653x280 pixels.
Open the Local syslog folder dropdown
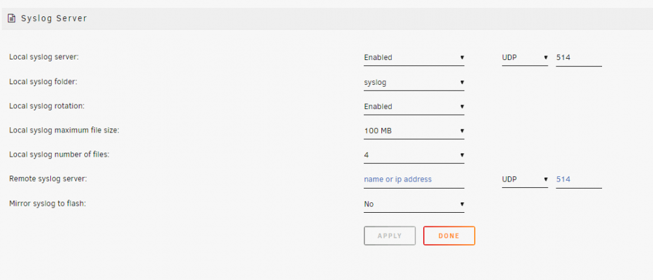[414, 82]
